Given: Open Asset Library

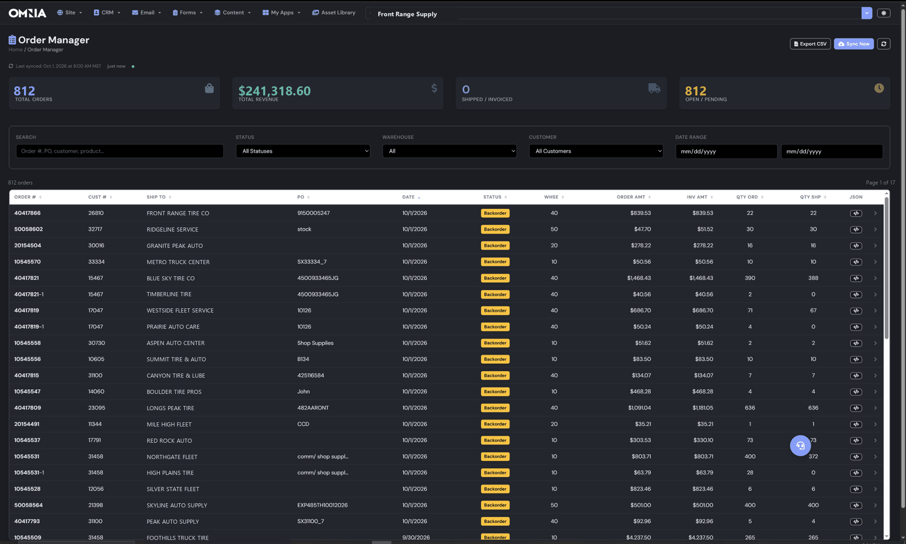Looking at the screenshot, I should click(334, 13).
